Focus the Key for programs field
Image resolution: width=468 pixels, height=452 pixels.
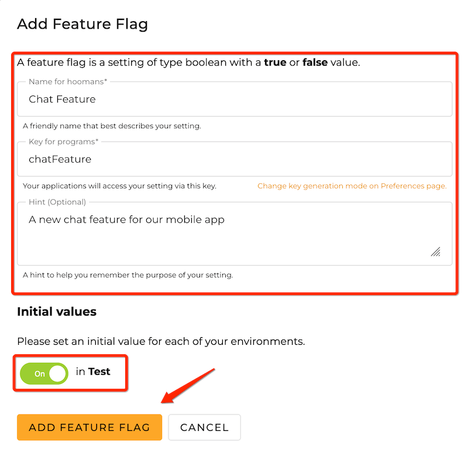tap(234, 159)
